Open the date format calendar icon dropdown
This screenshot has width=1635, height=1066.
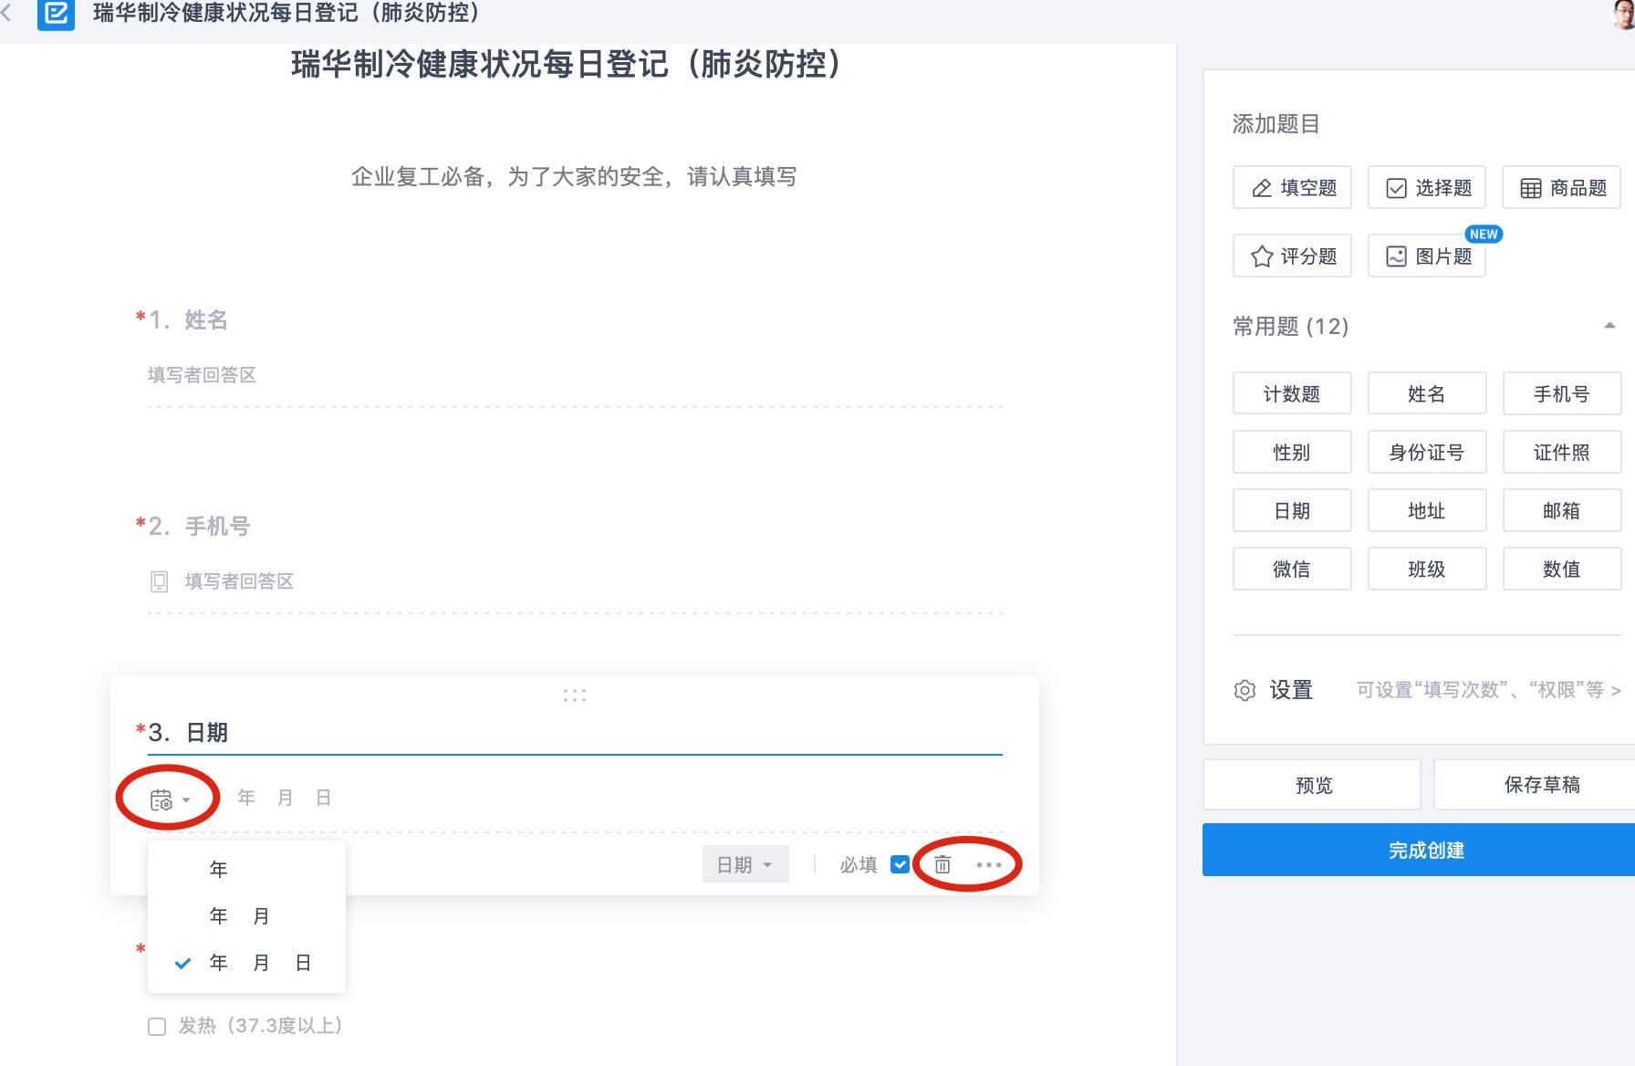[170, 800]
